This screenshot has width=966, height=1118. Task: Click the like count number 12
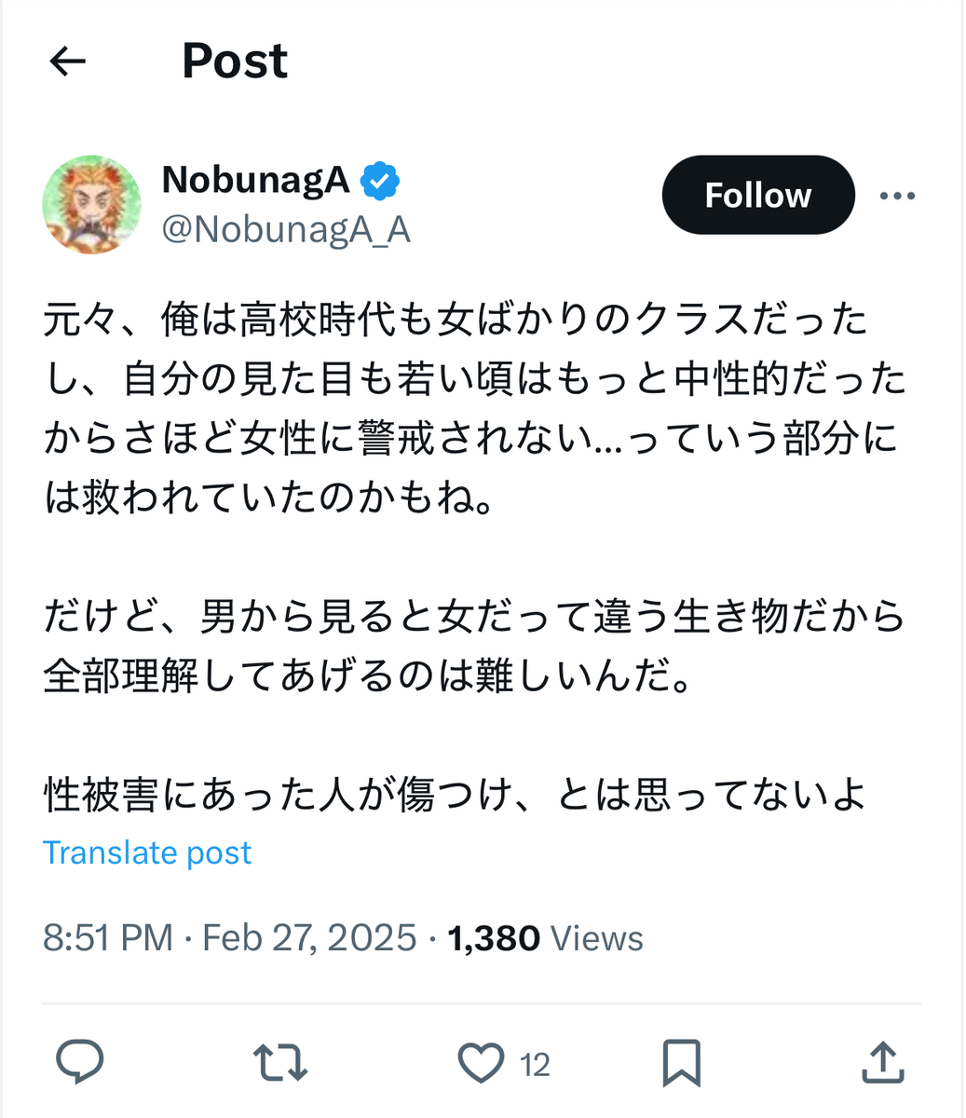click(535, 1064)
